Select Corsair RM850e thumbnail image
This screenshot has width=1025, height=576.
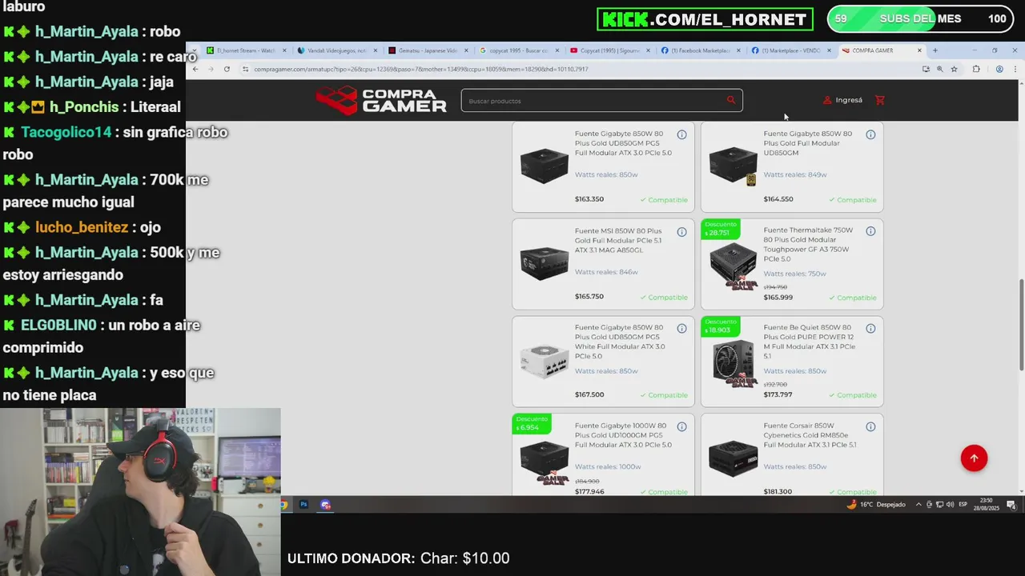click(734, 458)
